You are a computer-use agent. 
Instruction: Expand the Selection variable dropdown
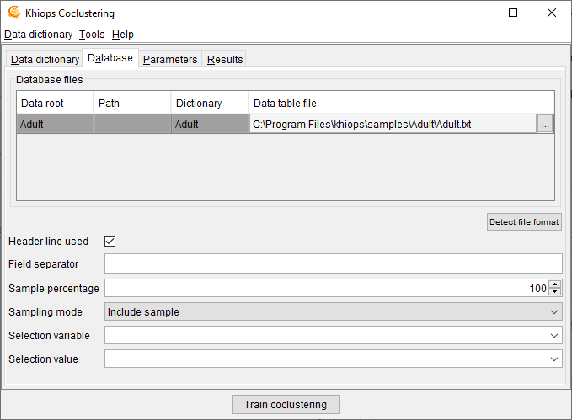(333, 335)
